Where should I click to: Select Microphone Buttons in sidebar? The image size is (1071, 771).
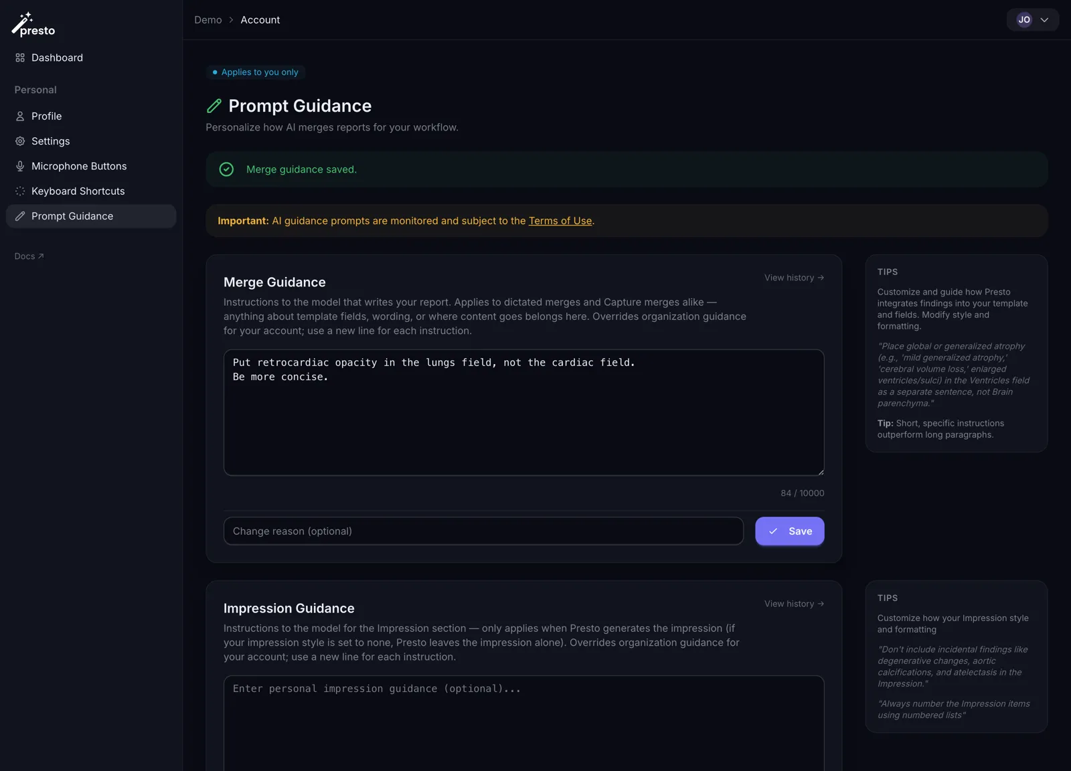click(x=91, y=166)
